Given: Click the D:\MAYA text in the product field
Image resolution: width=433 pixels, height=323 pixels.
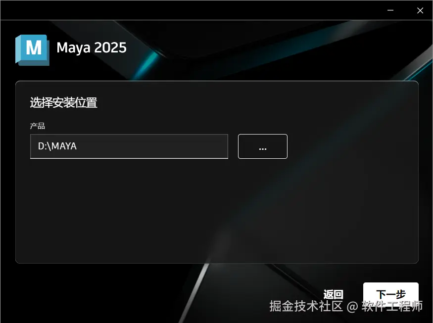Looking at the screenshot, I should pos(57,146).
